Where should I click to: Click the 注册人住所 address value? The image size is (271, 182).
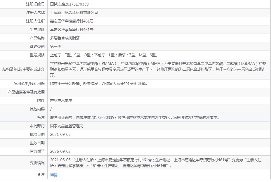point(72,21)
